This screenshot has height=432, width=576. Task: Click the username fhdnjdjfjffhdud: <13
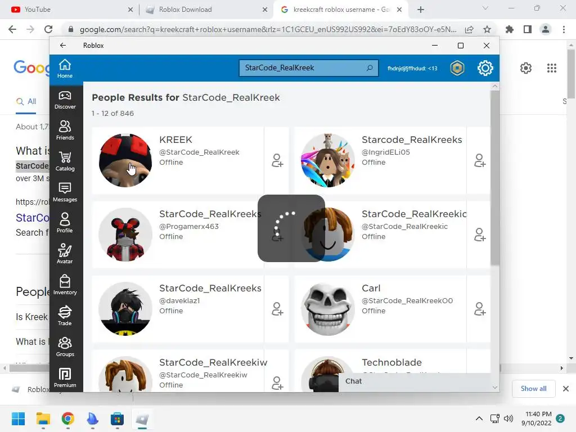tap(412, 68)
